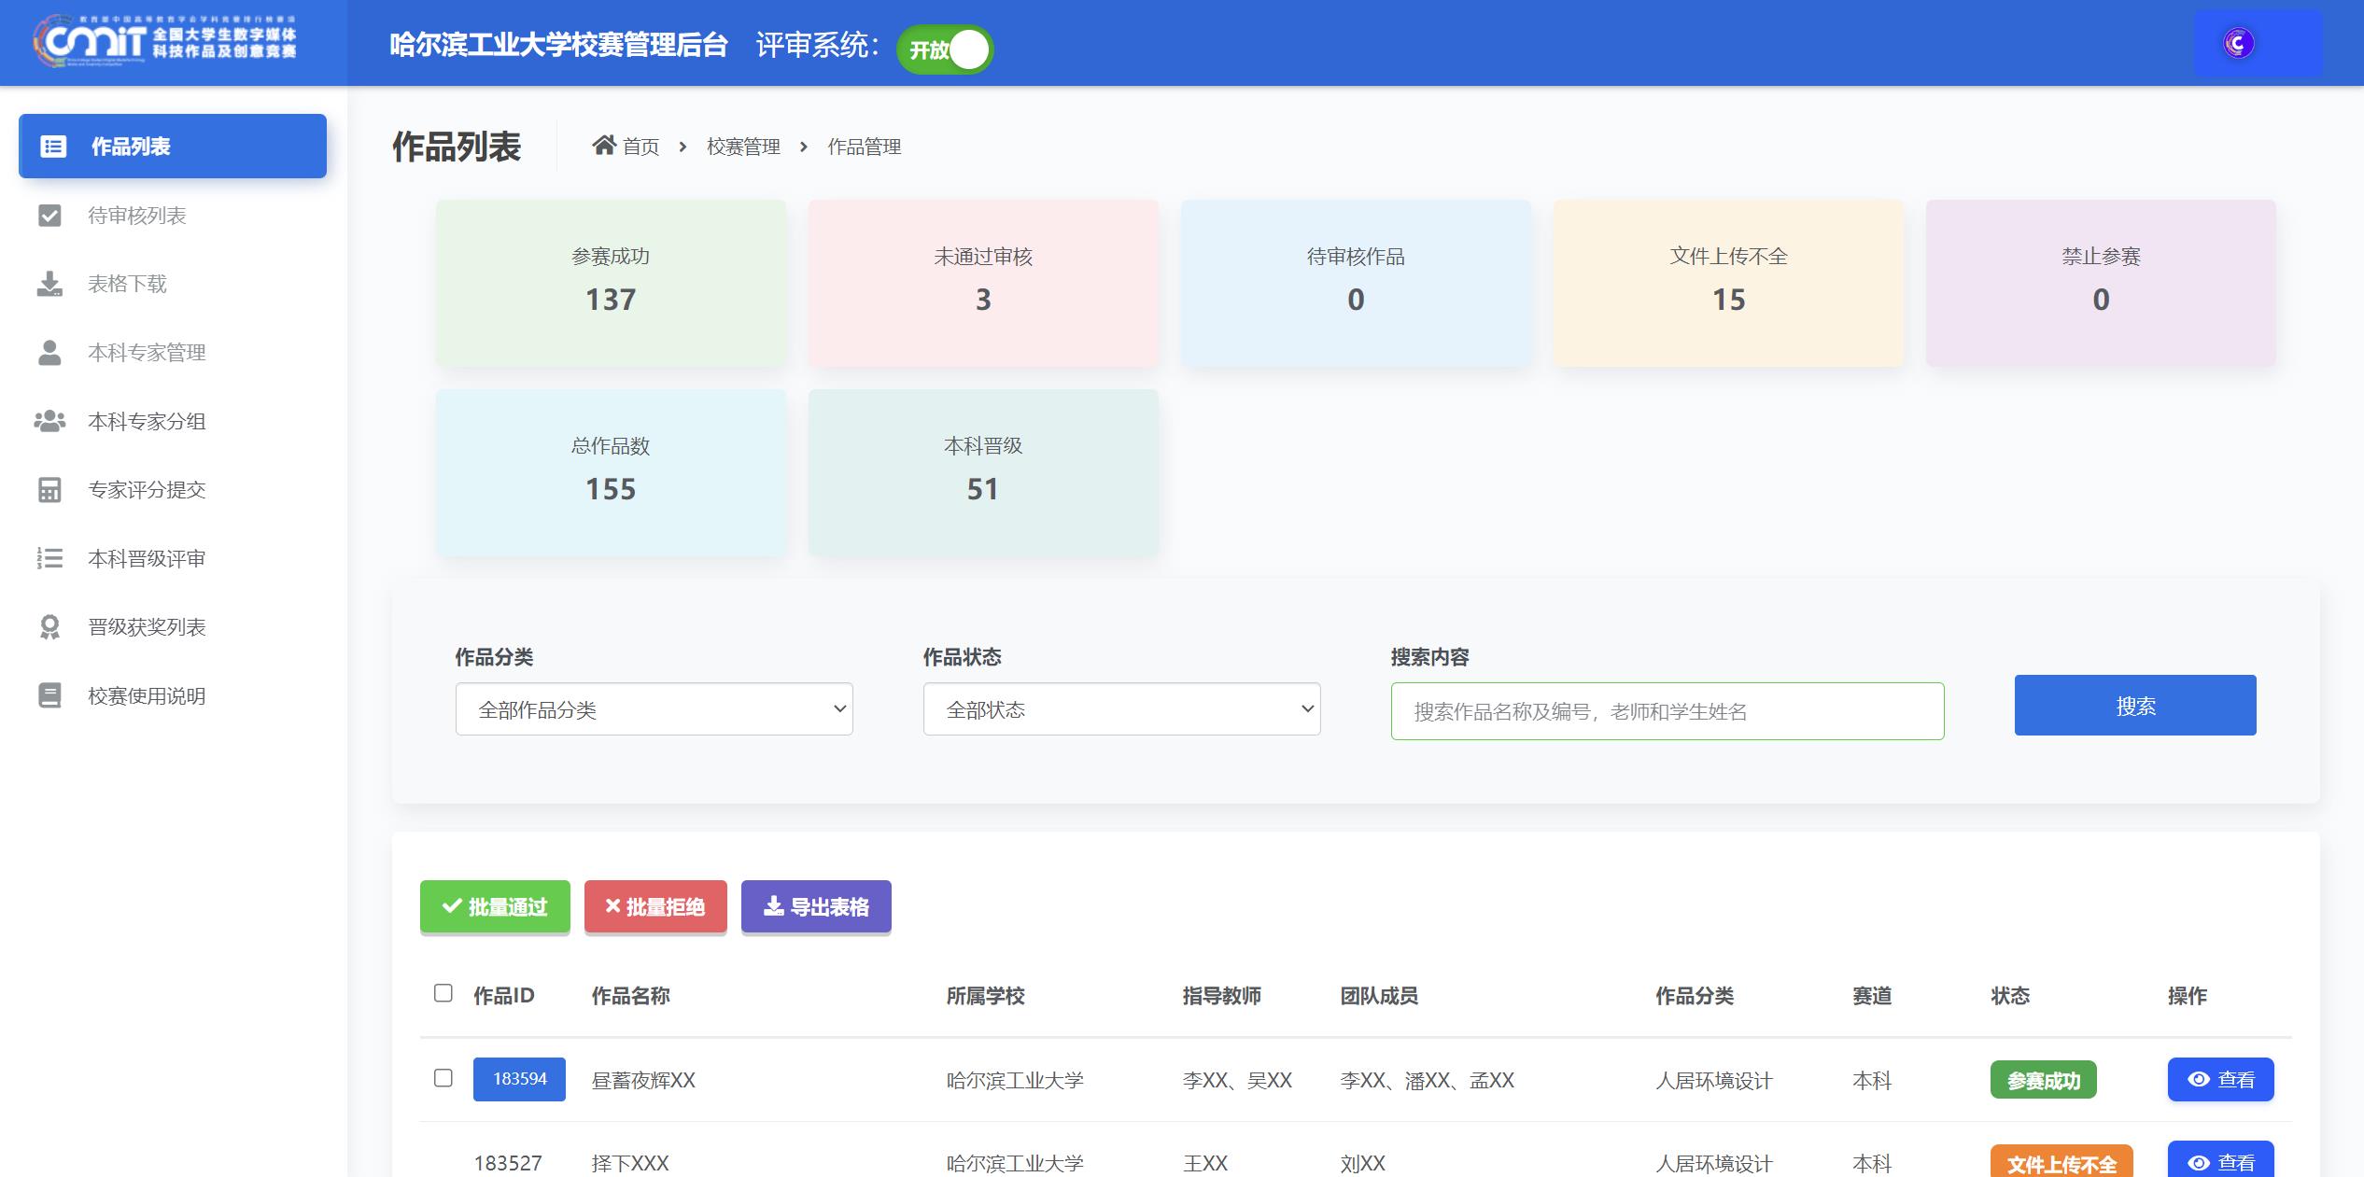Open 专家评分提交 menu item
The image size is (2364, 1177).
tap(173, 490)
